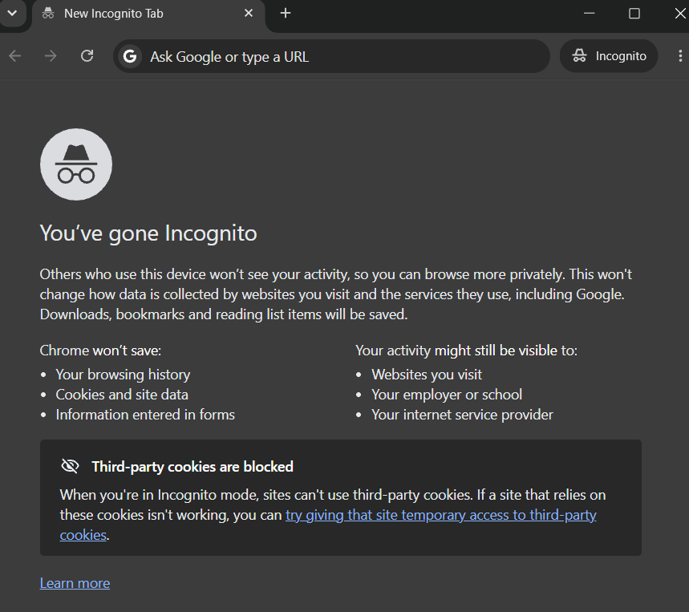This screenshot has width=689, height=612.
Task: Focus the Ask Google or type a URL field
Action: click(x=332, y=57)
